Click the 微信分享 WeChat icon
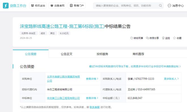The image size is (187, 112). coord(148,38)
